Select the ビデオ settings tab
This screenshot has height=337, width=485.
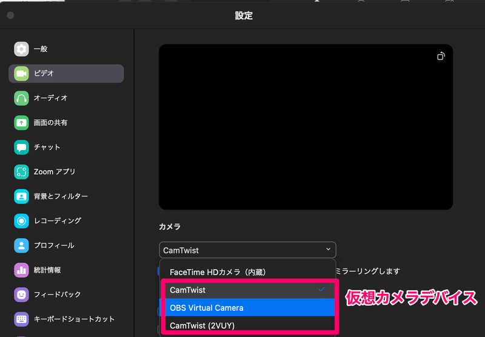click(66, 73)
